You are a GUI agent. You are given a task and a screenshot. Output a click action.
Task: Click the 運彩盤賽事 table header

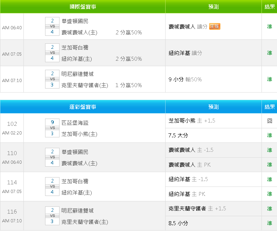83,107
